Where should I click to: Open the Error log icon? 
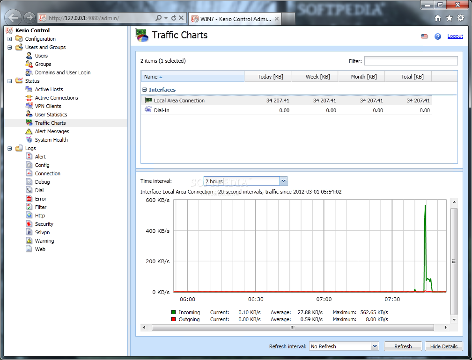pos(29,199)
